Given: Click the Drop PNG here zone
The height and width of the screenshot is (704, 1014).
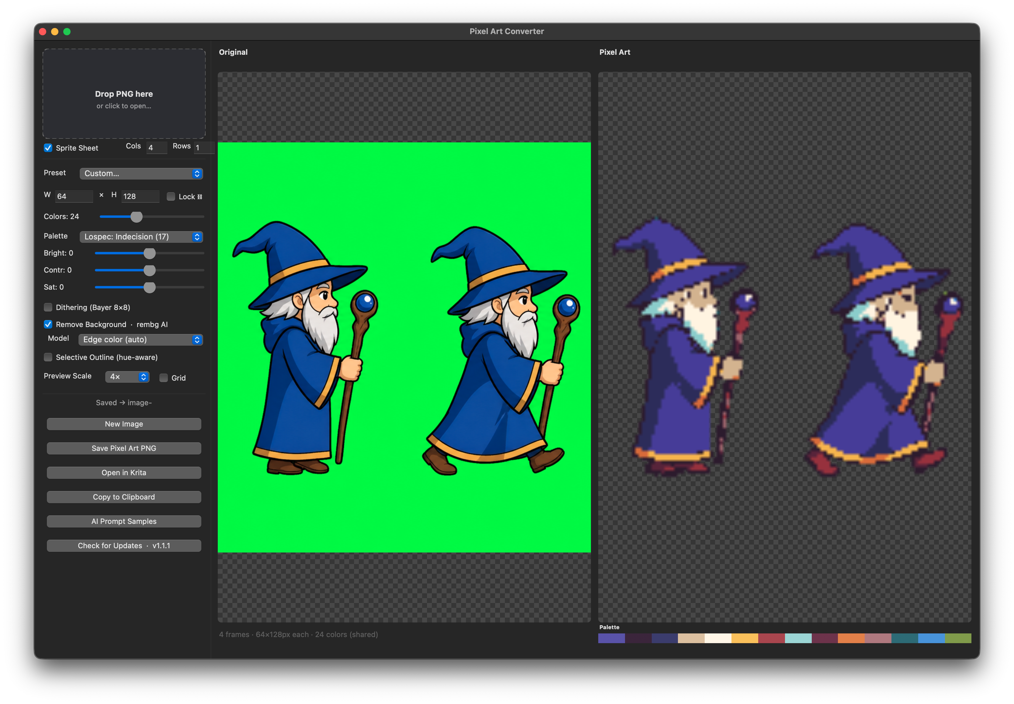Looking at the screenshot, I should point(124,93).
